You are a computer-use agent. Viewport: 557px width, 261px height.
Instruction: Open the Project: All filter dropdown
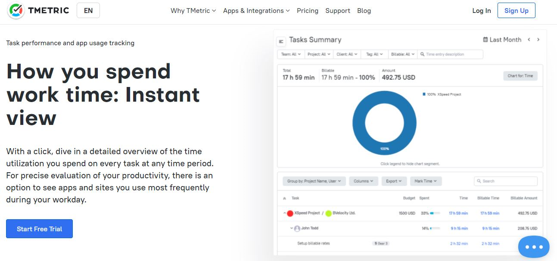[x=319, y=54]
